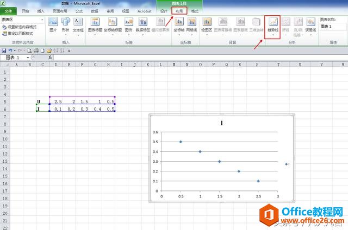The height and width of the screenshot is (230, 348).
Task: Open the 文件 File tab
Action: point(9,11)
